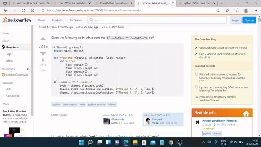Open the browser profile icon

[x=246, y=11]
